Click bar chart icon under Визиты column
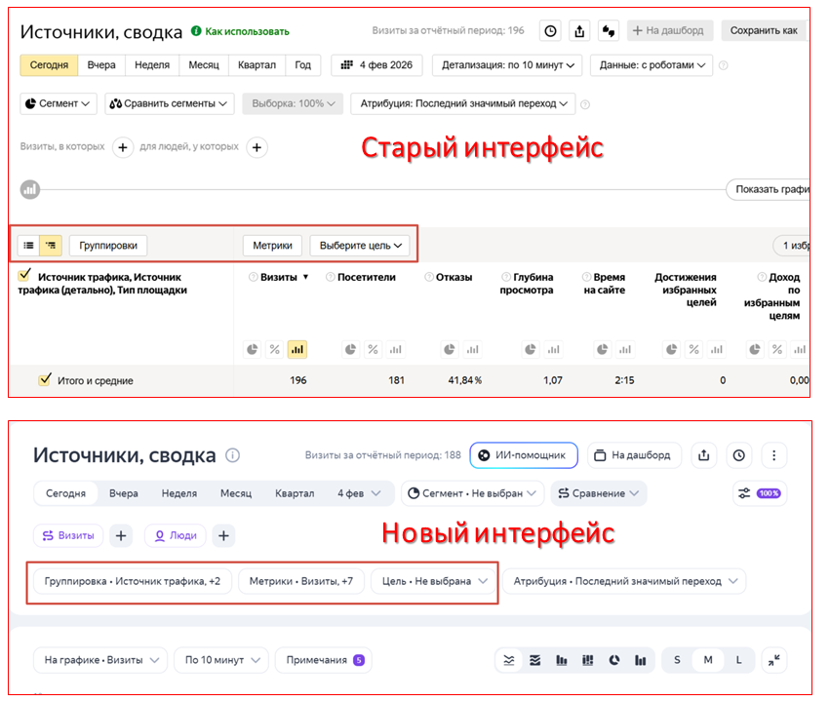 pos(297,349)
